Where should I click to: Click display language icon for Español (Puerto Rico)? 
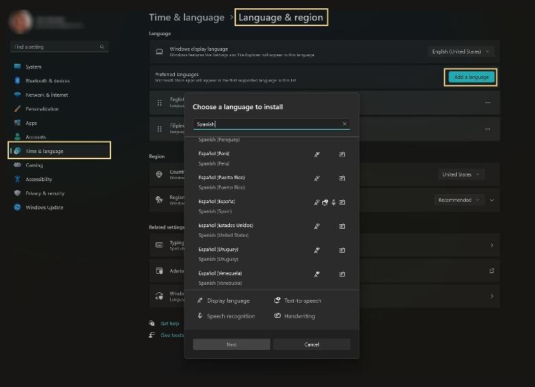click(x=317, y=178)
